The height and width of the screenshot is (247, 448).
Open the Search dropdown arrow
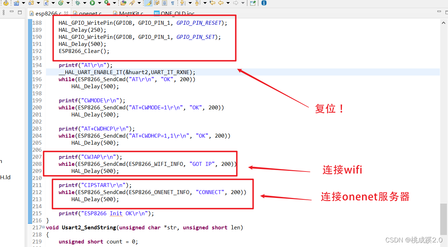point(139,3)
